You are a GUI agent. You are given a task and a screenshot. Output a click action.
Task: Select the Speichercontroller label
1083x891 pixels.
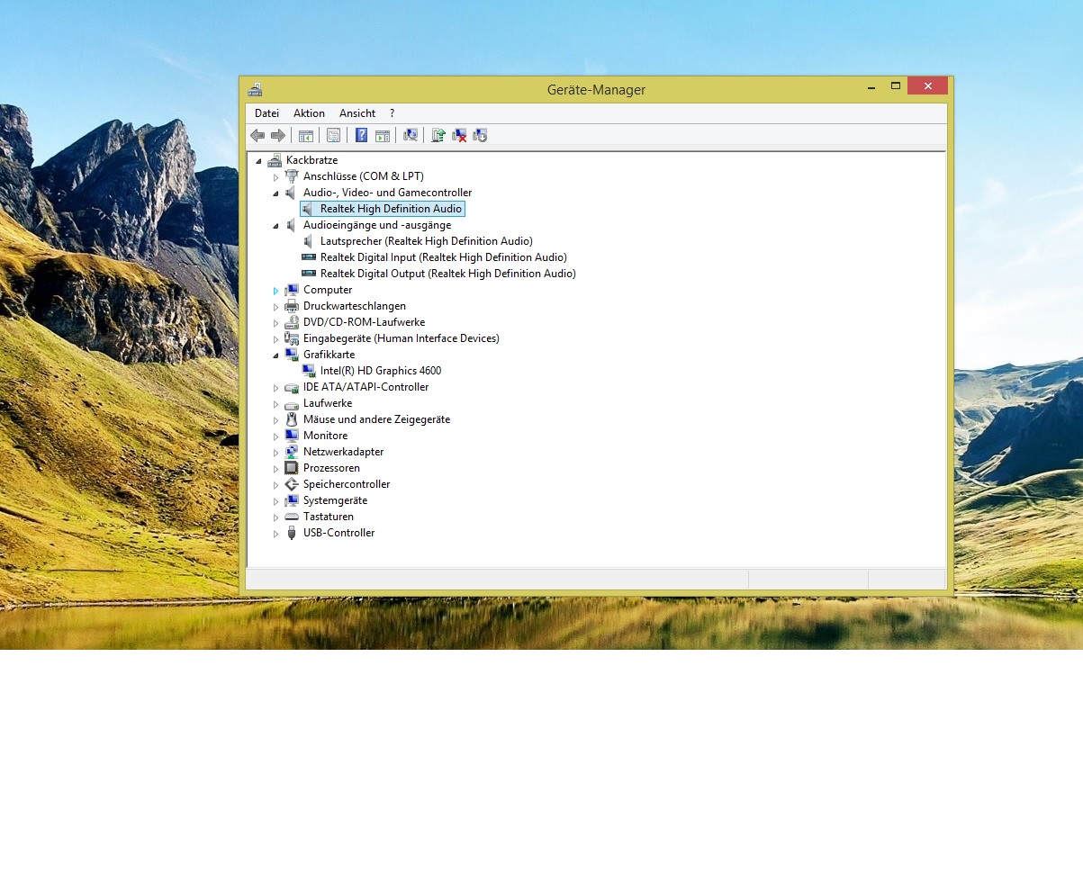(x=347, y=484)
